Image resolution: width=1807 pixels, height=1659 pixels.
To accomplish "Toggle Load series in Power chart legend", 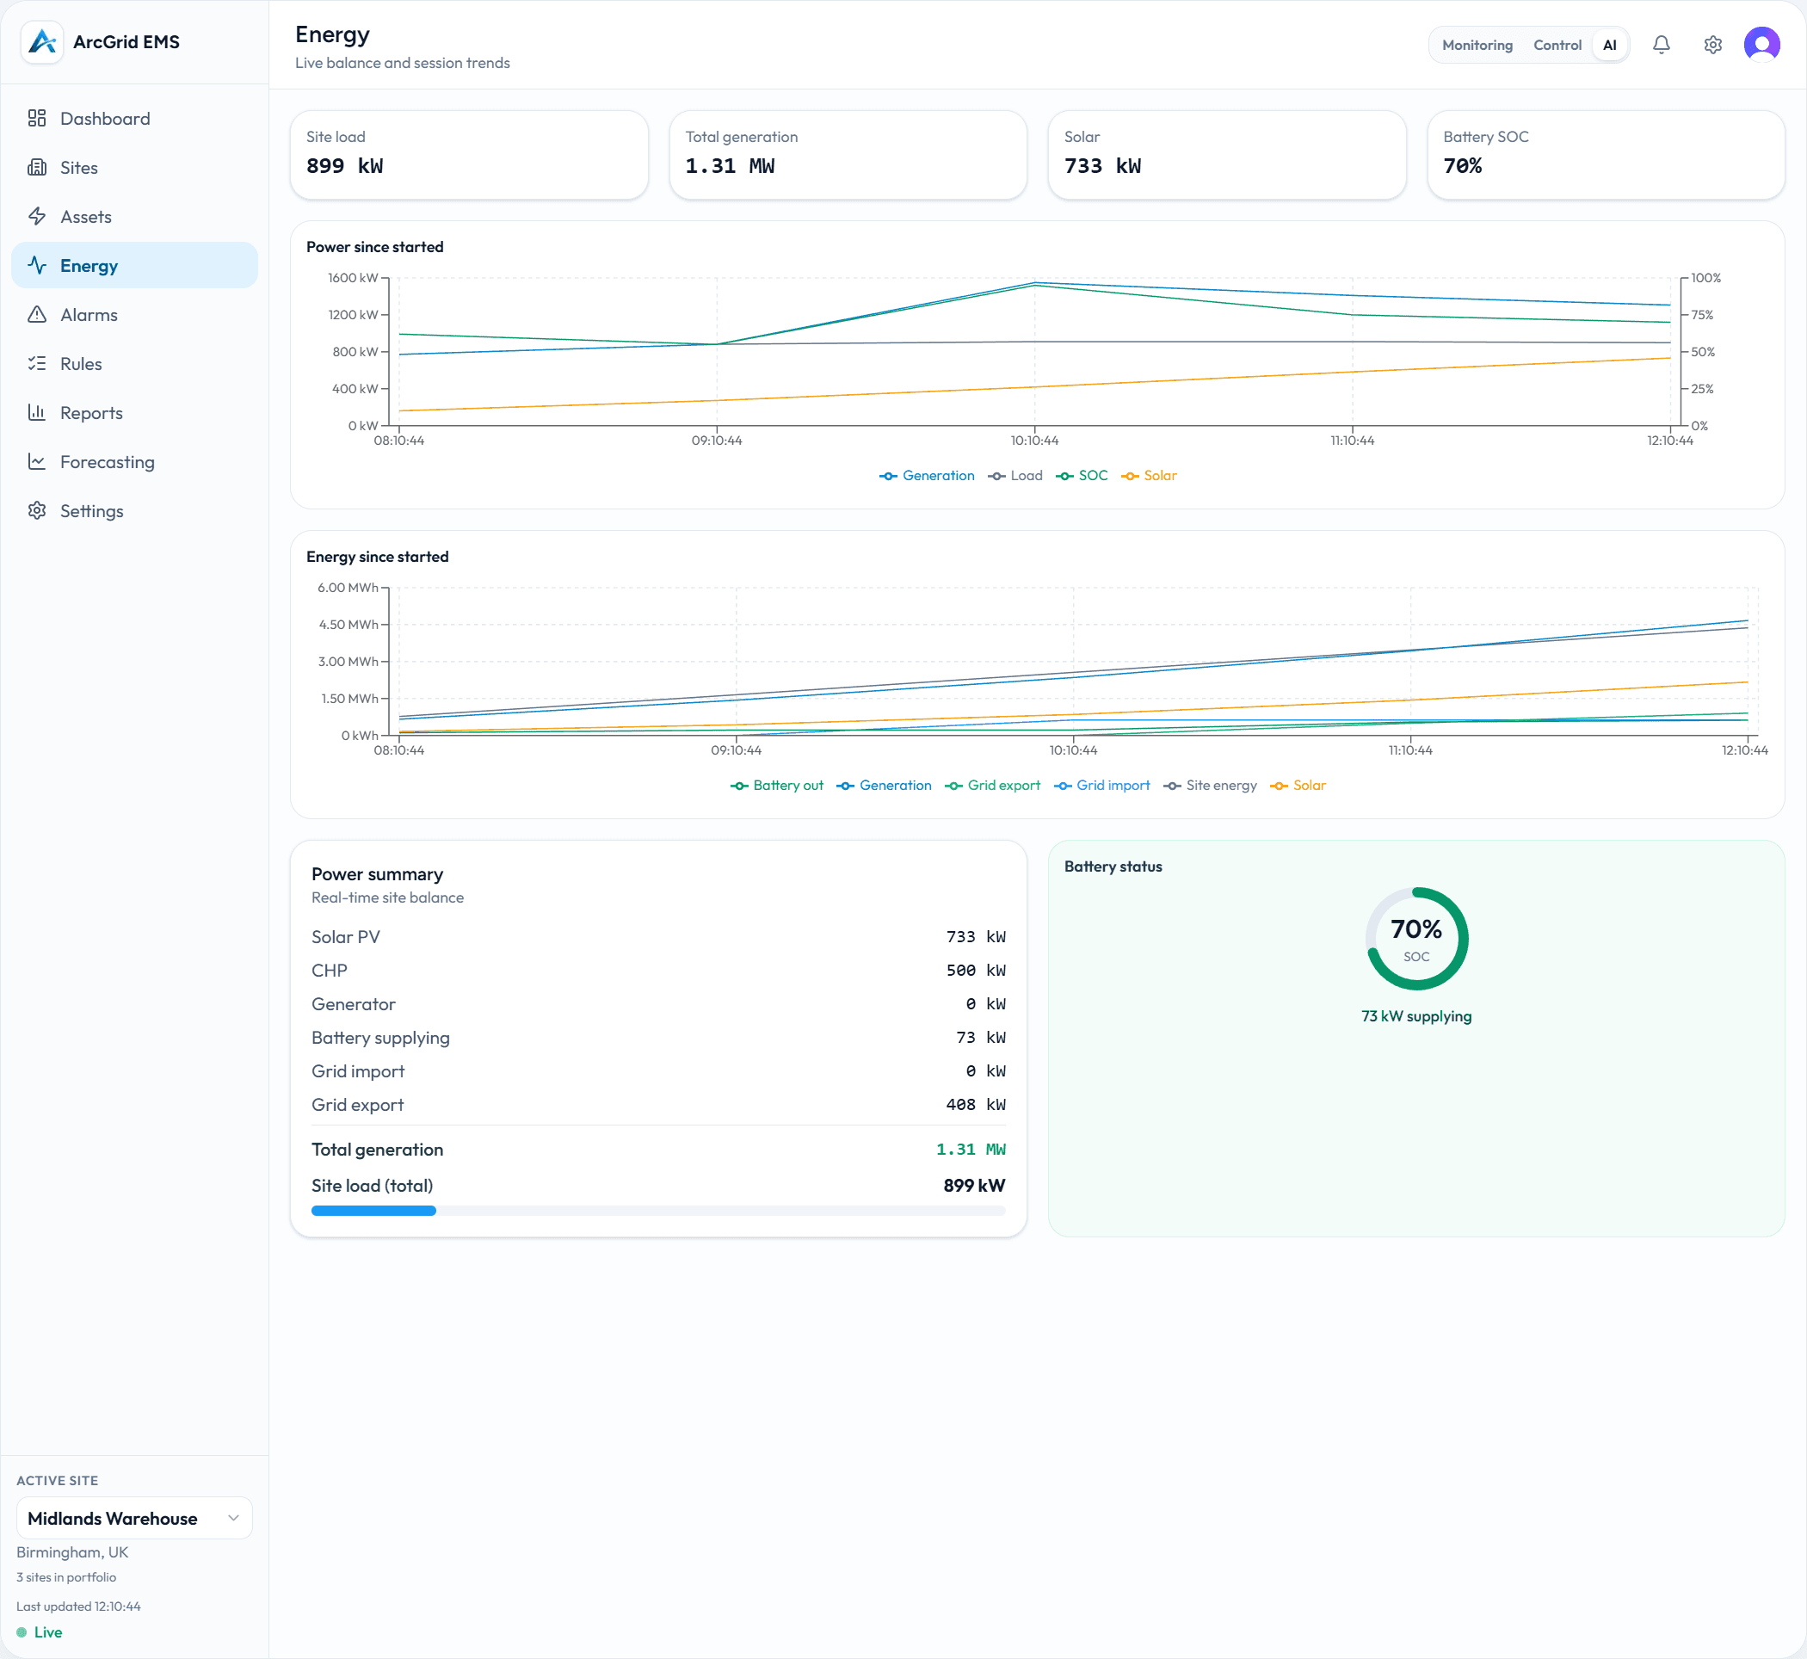I will (1015, 476).
